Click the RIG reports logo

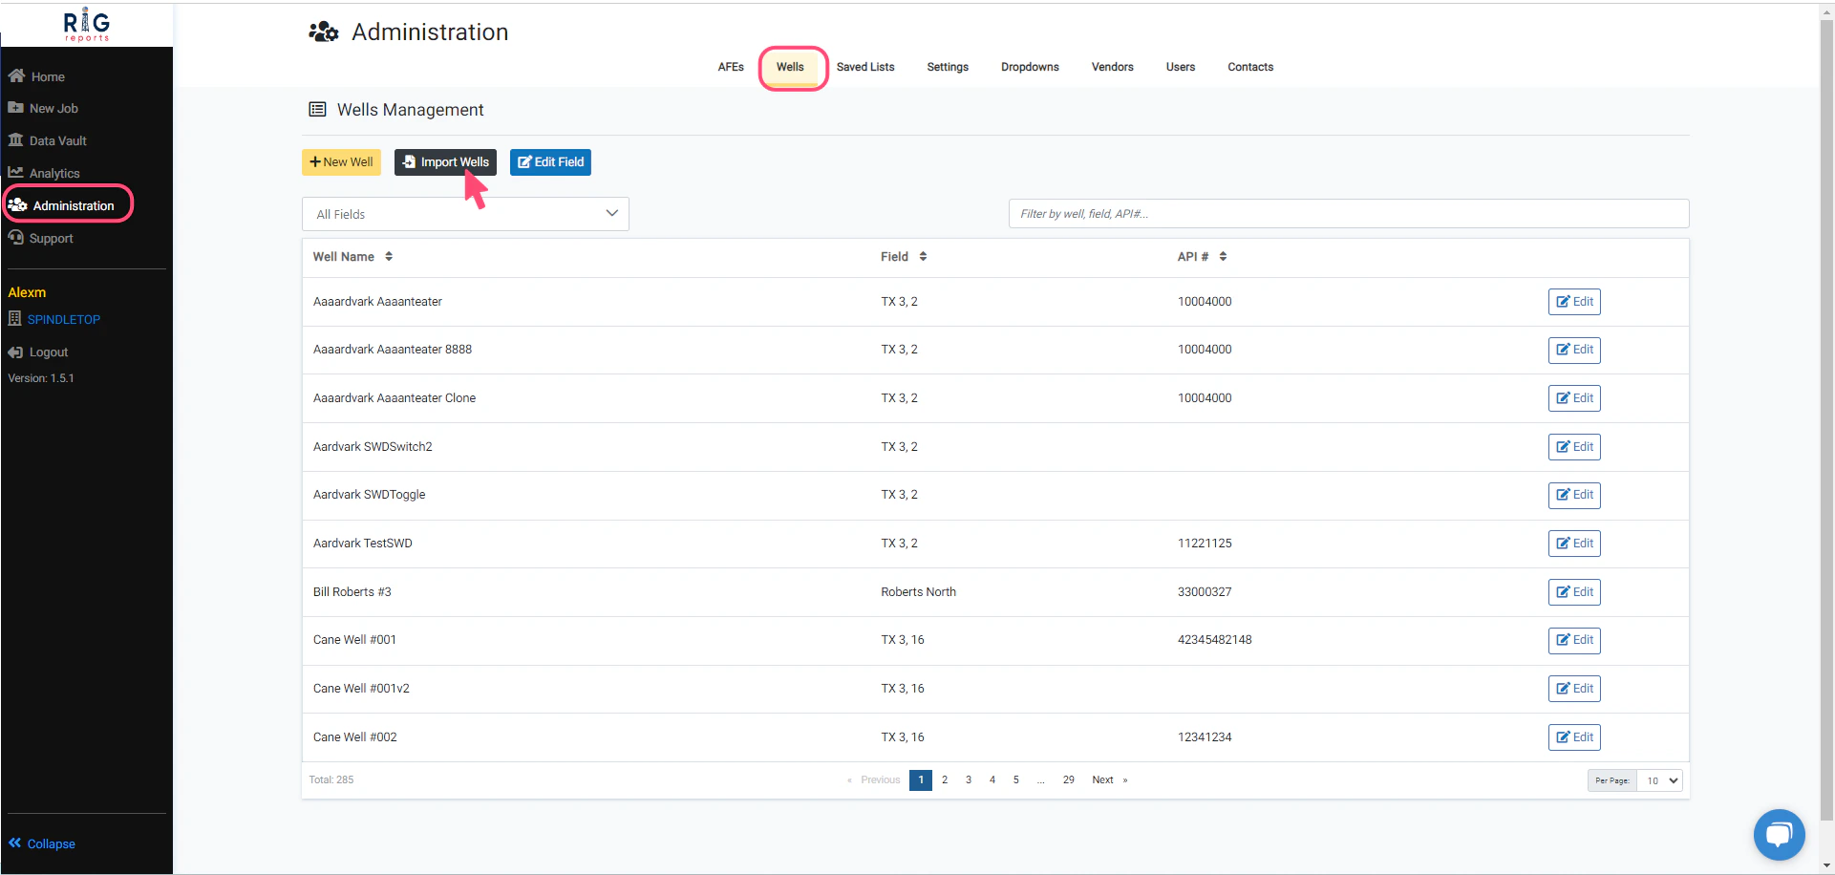click(87, 25)
